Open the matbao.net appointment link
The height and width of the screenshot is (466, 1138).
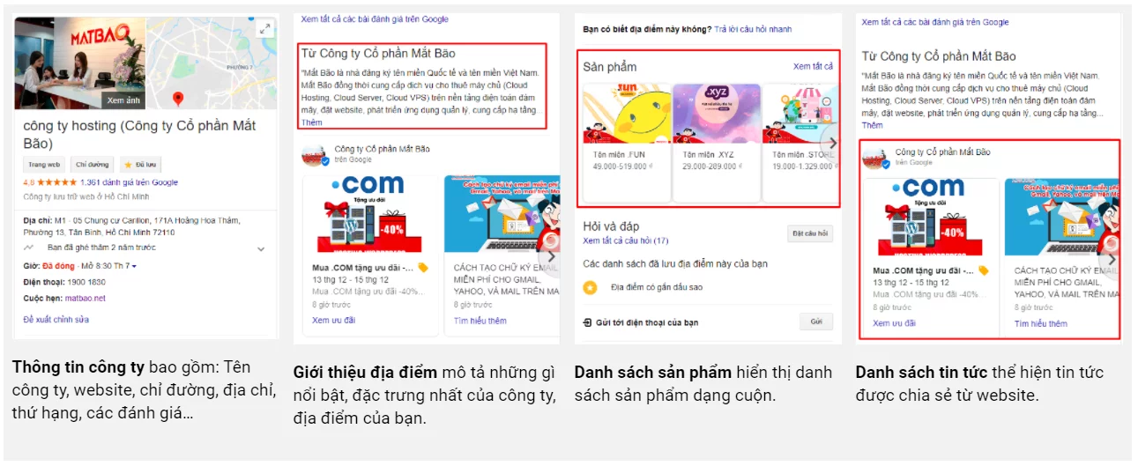coord(85,298)
